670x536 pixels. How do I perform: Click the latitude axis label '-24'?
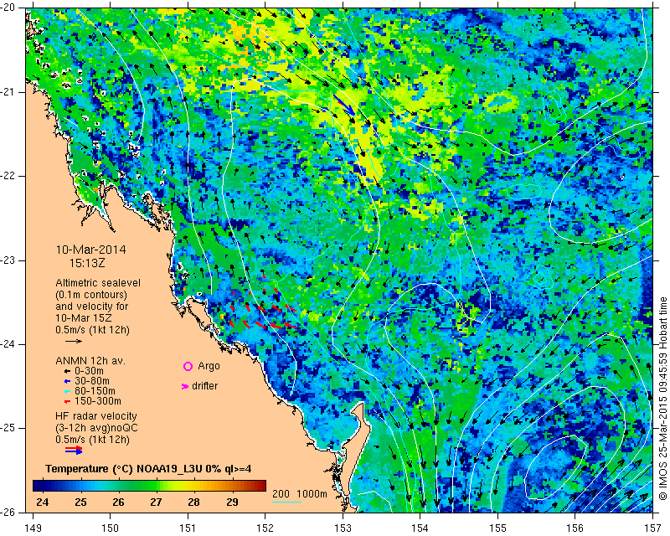click(8, 344)
